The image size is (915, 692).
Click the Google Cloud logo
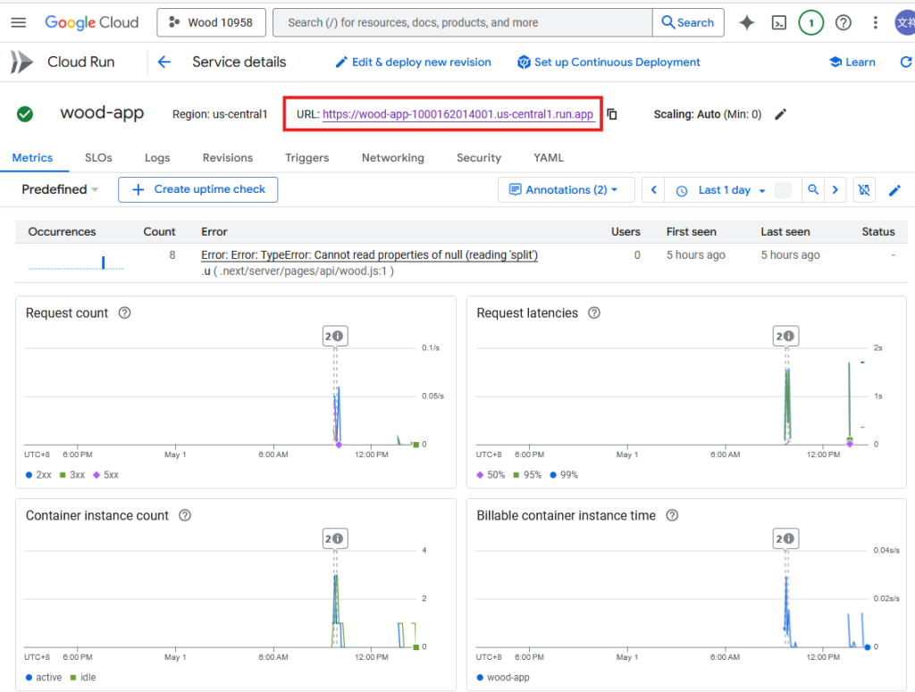[92, 22]
